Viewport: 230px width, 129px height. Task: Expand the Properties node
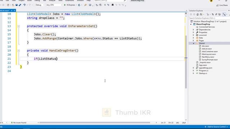(193, 33)
